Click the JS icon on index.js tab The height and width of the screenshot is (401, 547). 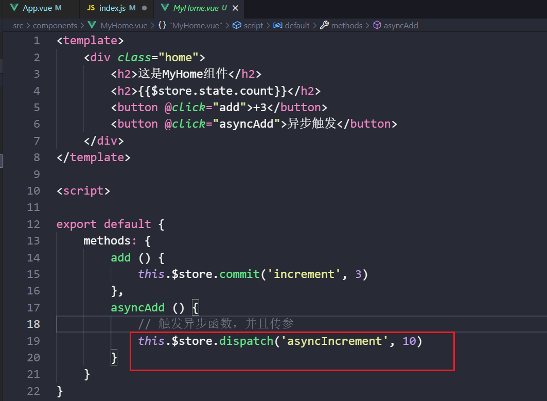pyautogui.click(x=91, y=8)
